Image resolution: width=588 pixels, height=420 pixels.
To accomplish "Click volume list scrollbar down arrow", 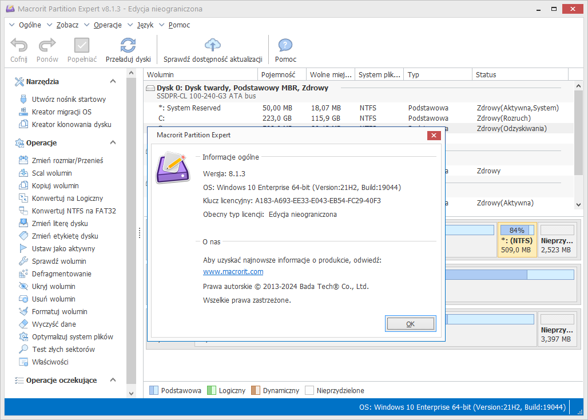I will pyautogui.click(x=578, y=205).
